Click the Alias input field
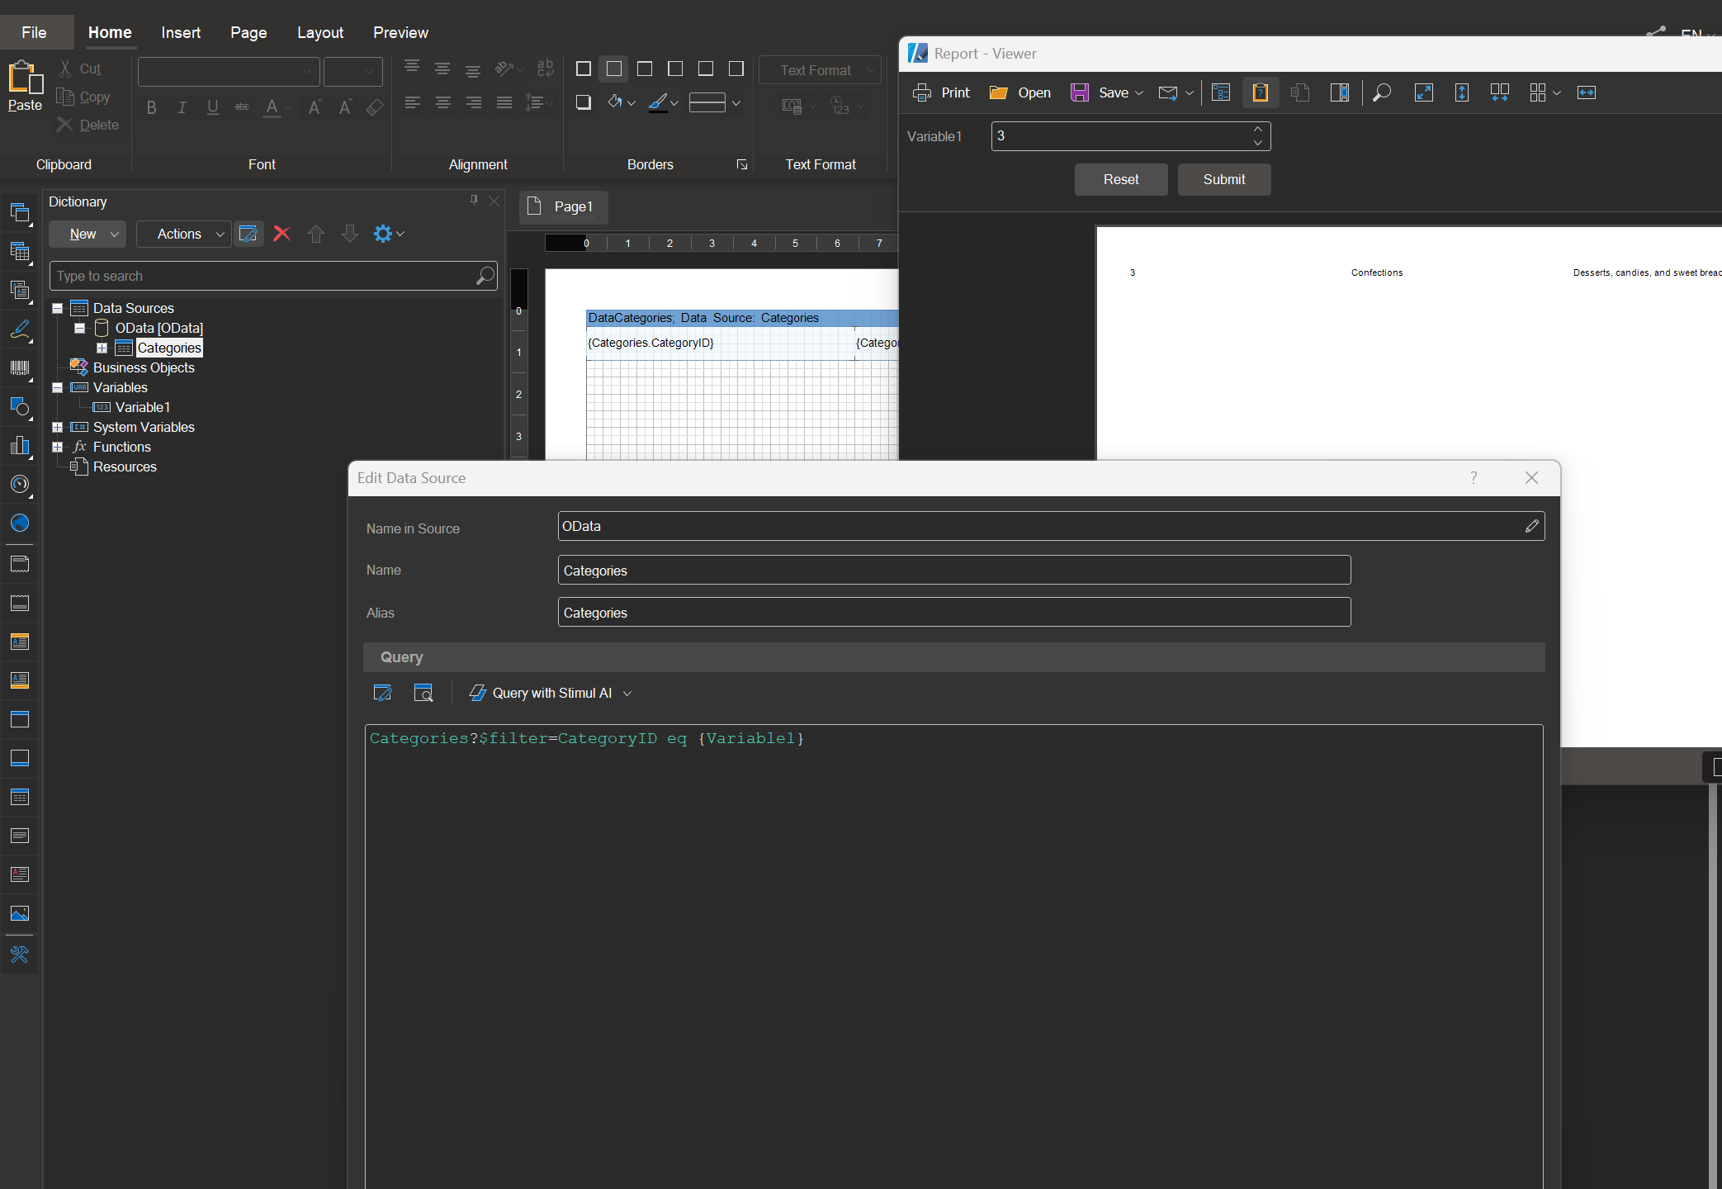The height and width of the screenshot is (1189, 1722). pyautogui.click(x=954, y=613)
